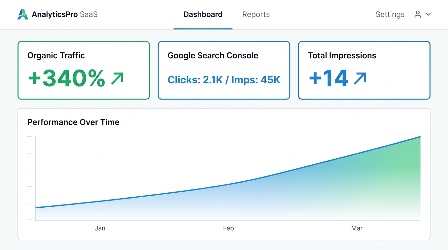The image size is (448, 250).
Task: Click the +14 impressions value
Action: (x=328, y=78)
